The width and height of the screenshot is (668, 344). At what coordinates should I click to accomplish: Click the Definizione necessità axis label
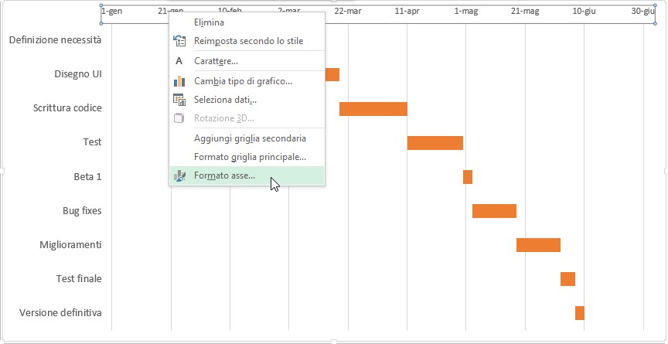coord(56,40)
